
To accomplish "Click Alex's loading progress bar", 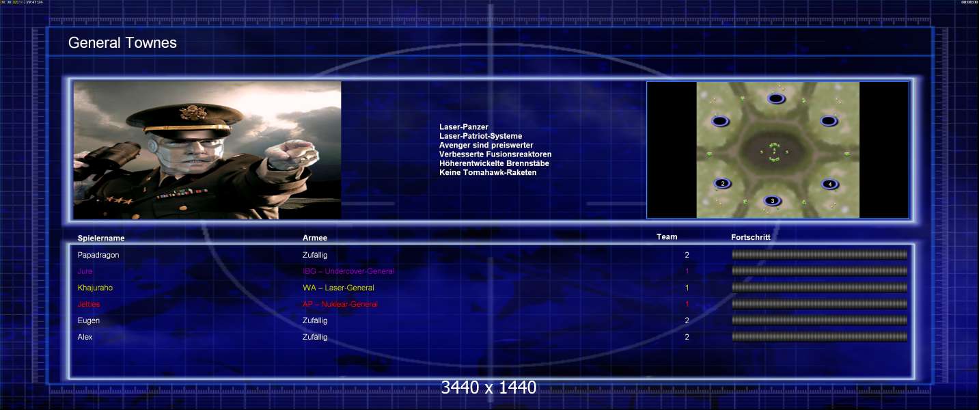I will click(x=820, y=337).
